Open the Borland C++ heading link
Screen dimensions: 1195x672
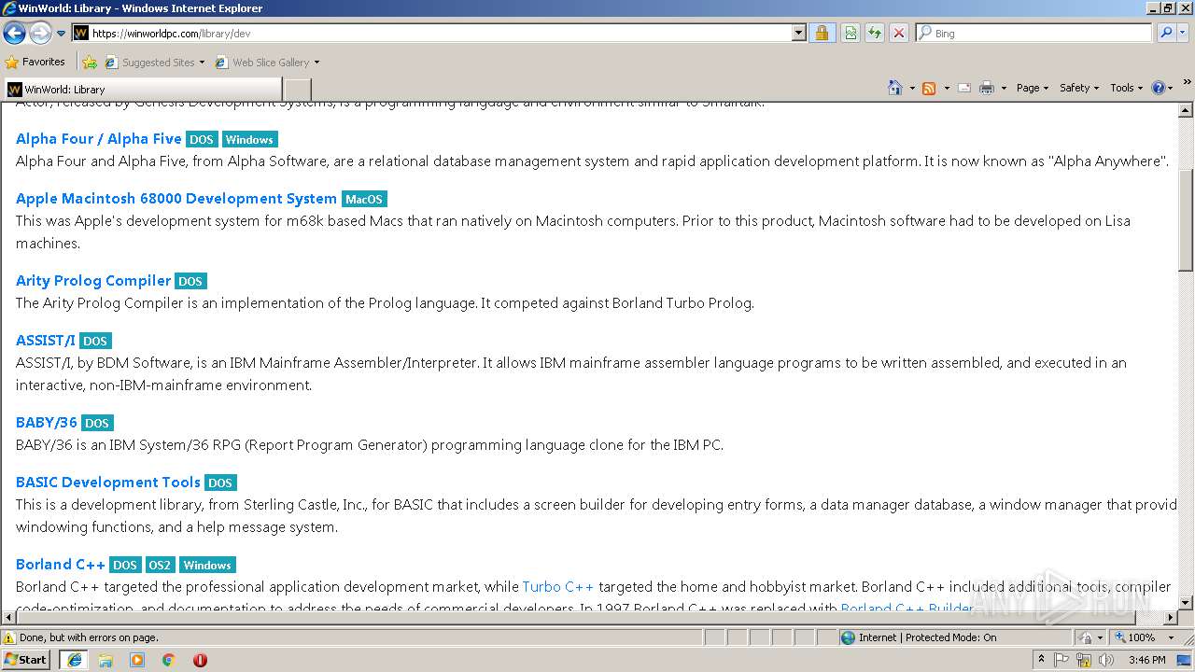(61, 564)
